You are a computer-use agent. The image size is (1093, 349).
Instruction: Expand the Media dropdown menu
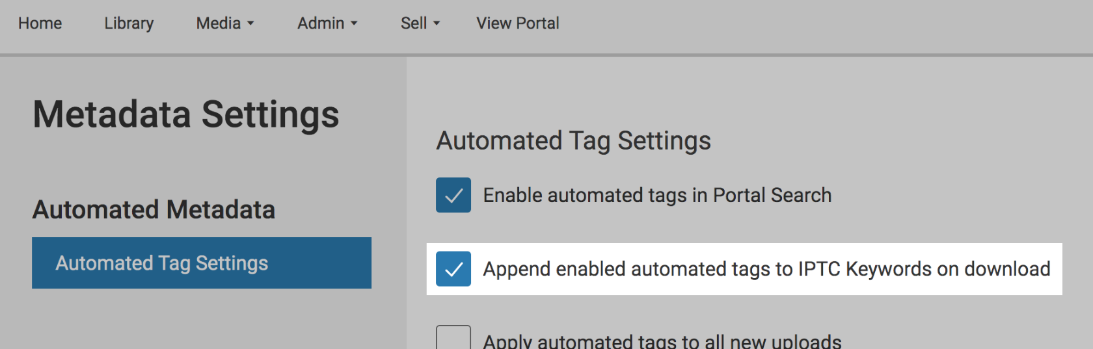click(x=225, y=23)
